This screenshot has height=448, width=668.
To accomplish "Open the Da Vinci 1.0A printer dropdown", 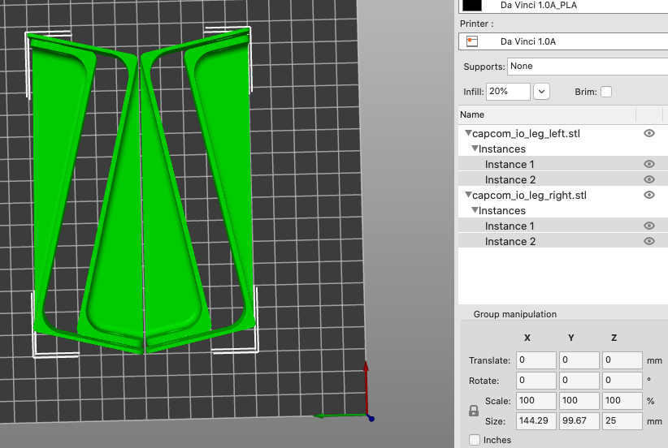I will [563, 41].
